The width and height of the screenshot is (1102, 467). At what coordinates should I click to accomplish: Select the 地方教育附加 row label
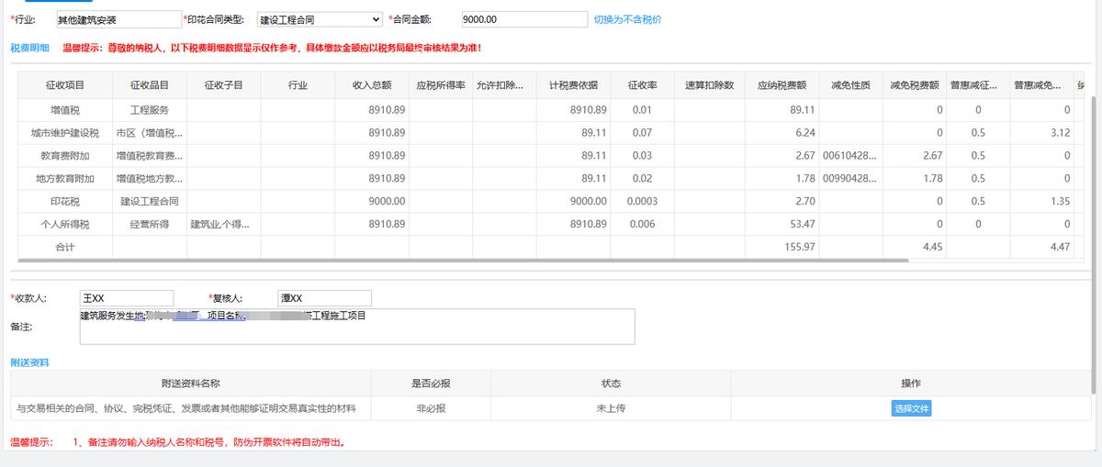click(x=65, y=178)
